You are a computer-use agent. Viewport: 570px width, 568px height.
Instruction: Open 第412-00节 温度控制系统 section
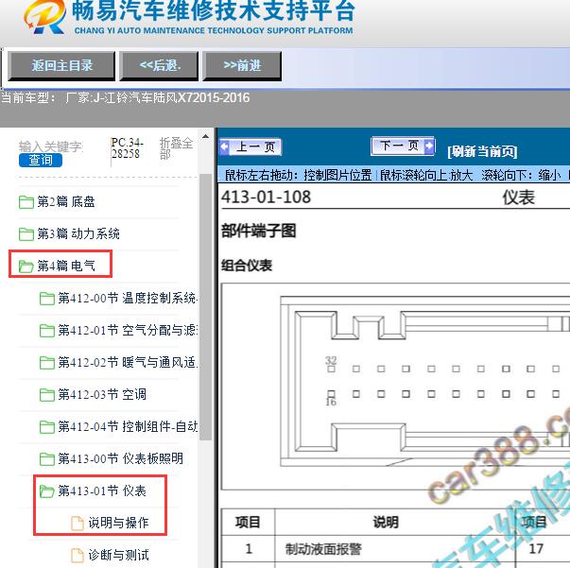point(128,299)
